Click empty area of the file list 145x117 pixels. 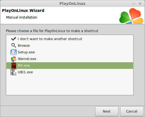tap(70, 85)
